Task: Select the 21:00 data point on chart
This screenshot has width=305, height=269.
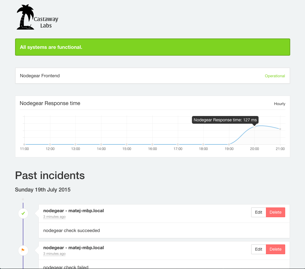Action: coord(280,129)
